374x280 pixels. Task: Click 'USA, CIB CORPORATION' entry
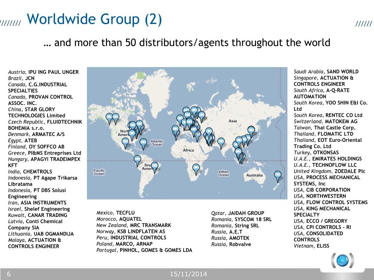point(322,190)
